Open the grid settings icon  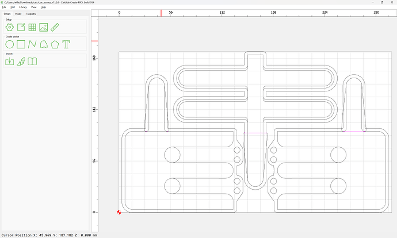coord(32,28)
